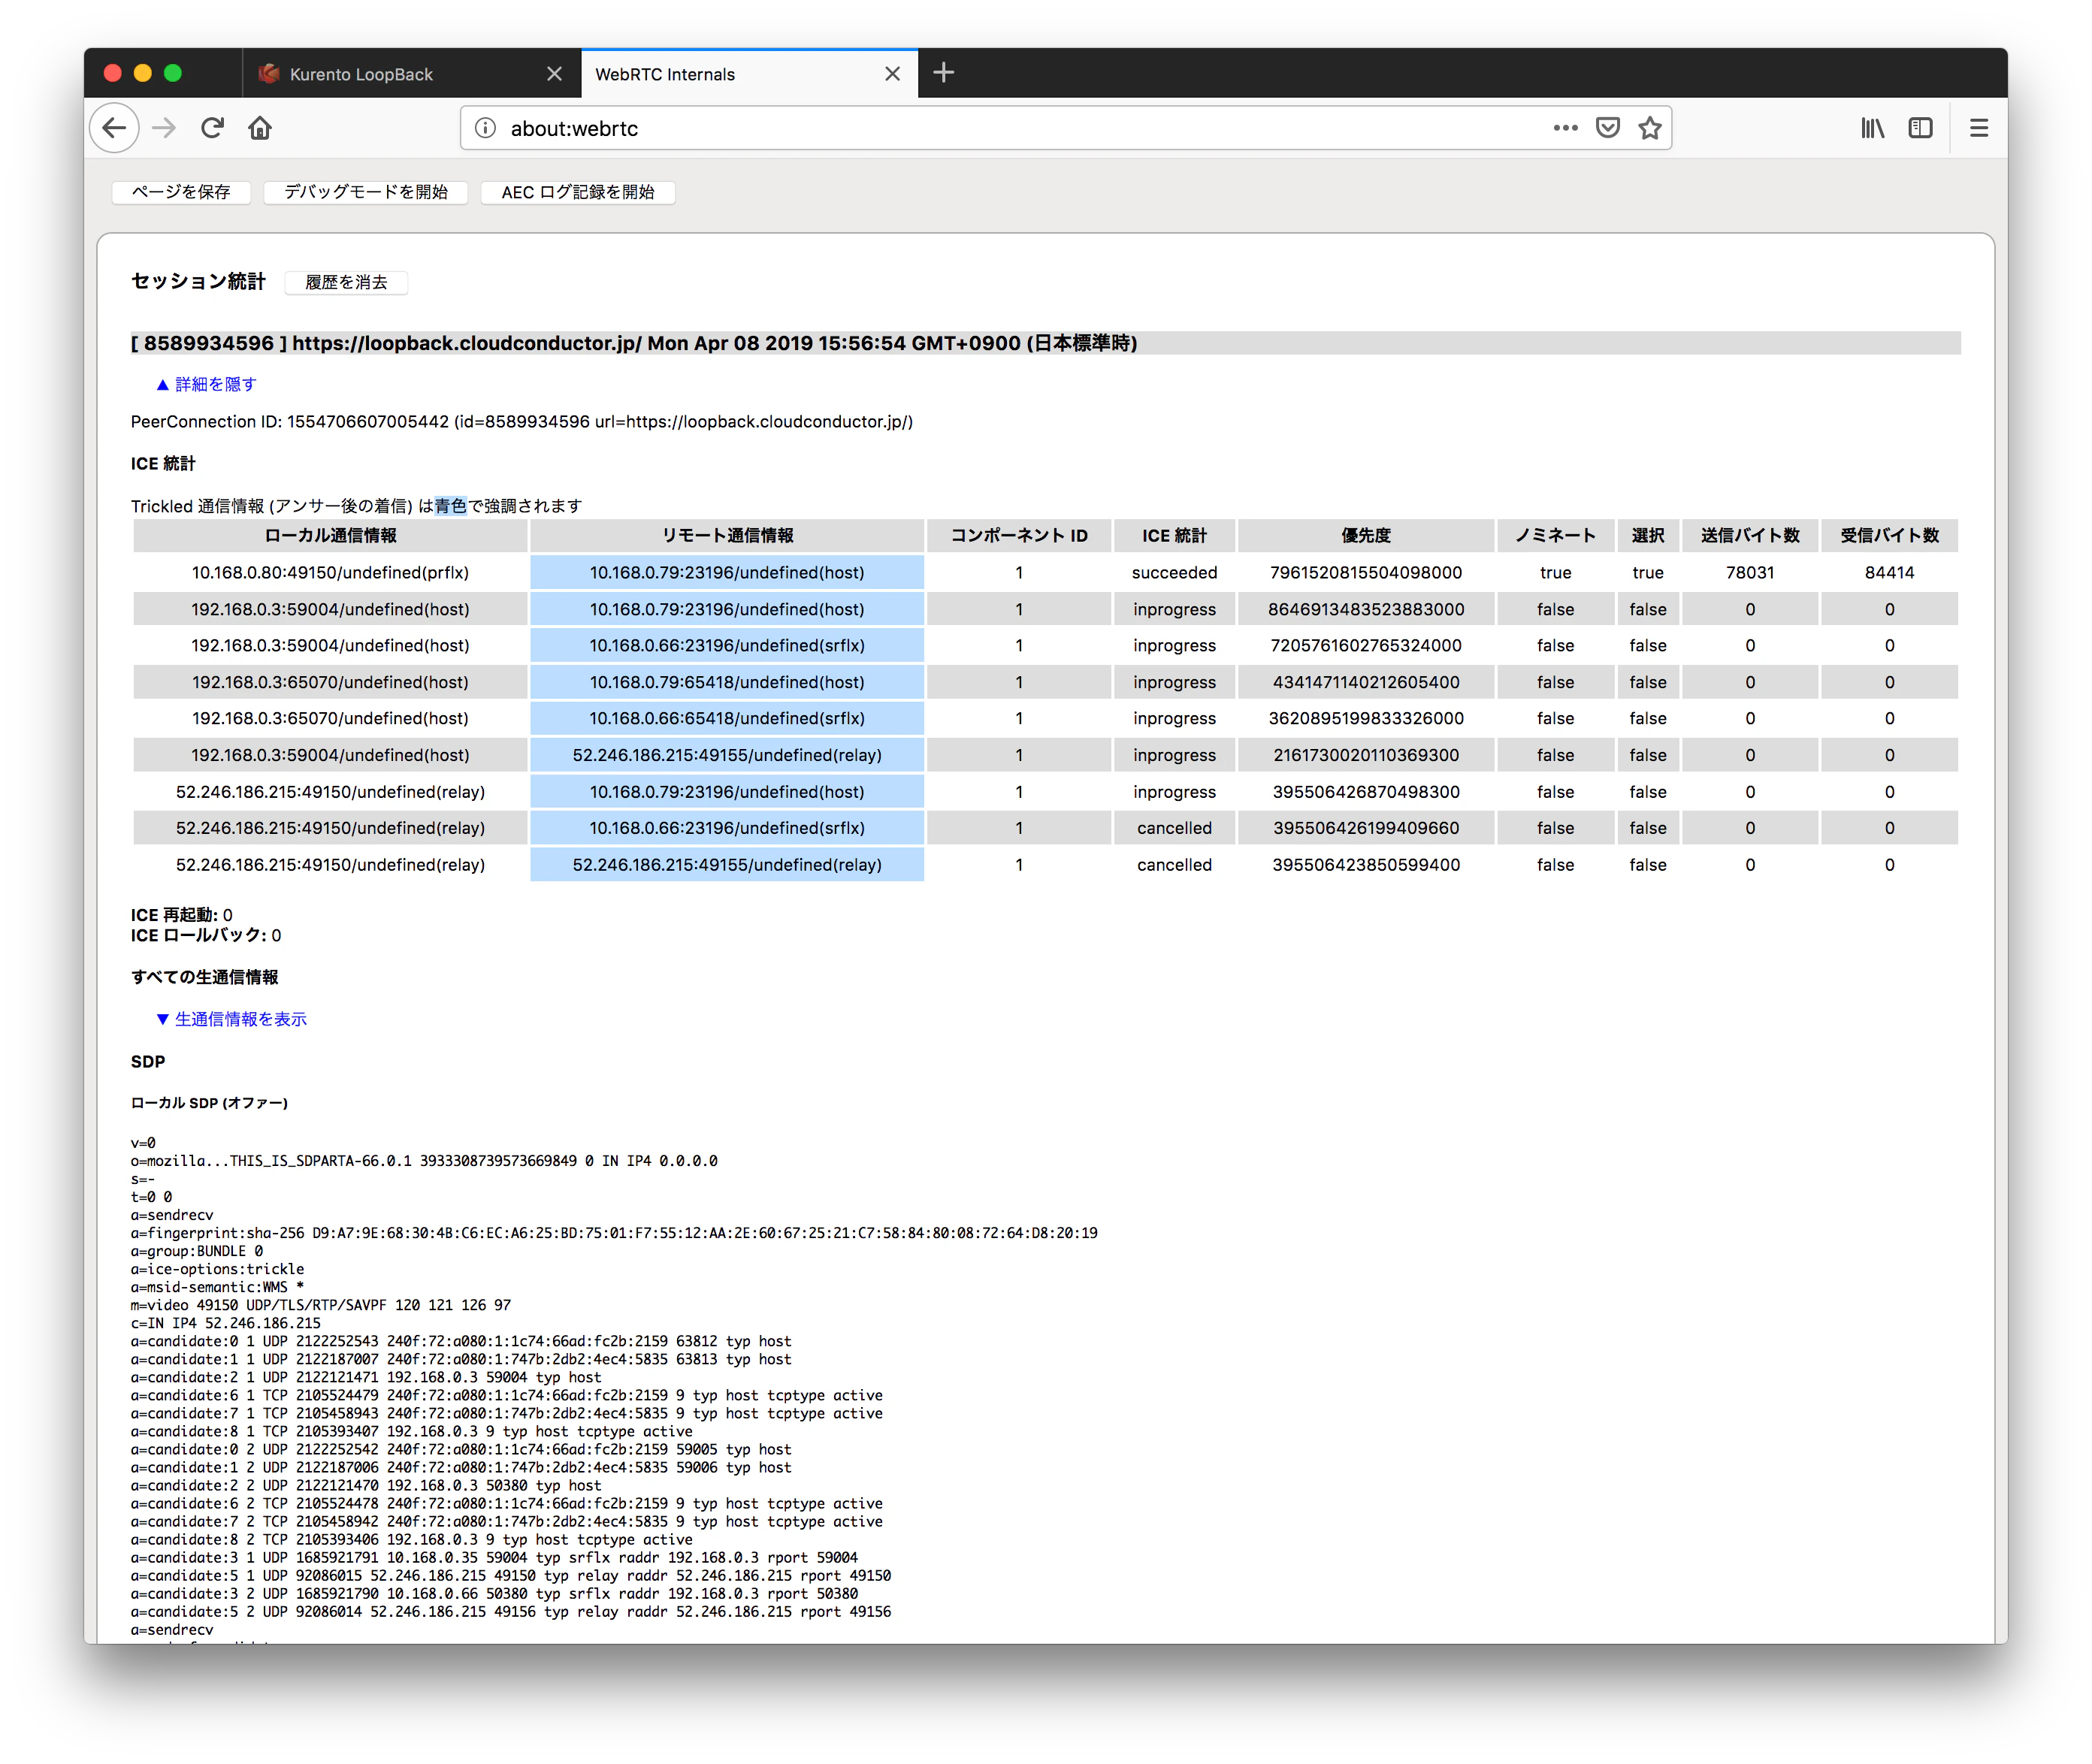The width and height of the screenshot is (2092, 1764).
Task: Click the session header with loopback.cloudconductor.jp URL
Action: coord(1045,343)
